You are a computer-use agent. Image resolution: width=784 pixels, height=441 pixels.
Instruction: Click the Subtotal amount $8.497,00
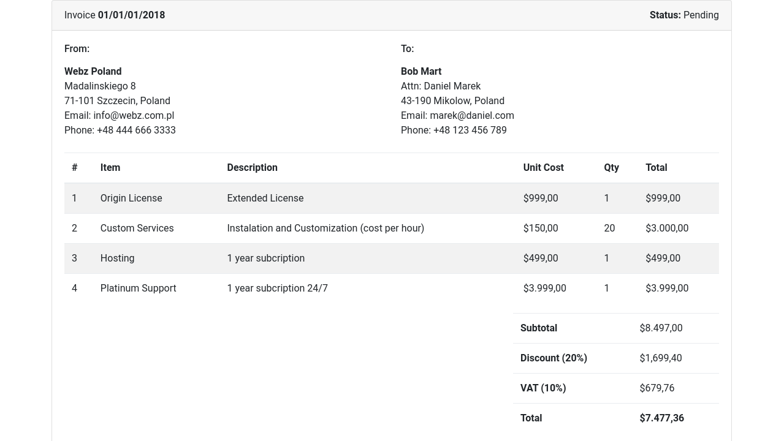pos(661,328)
